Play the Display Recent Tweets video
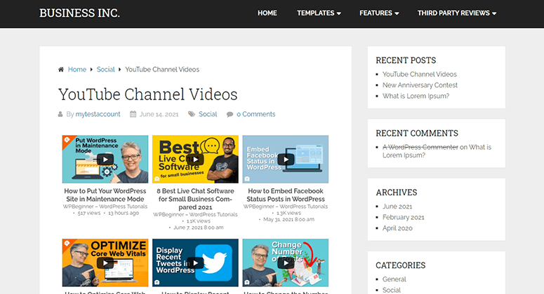 195,263
